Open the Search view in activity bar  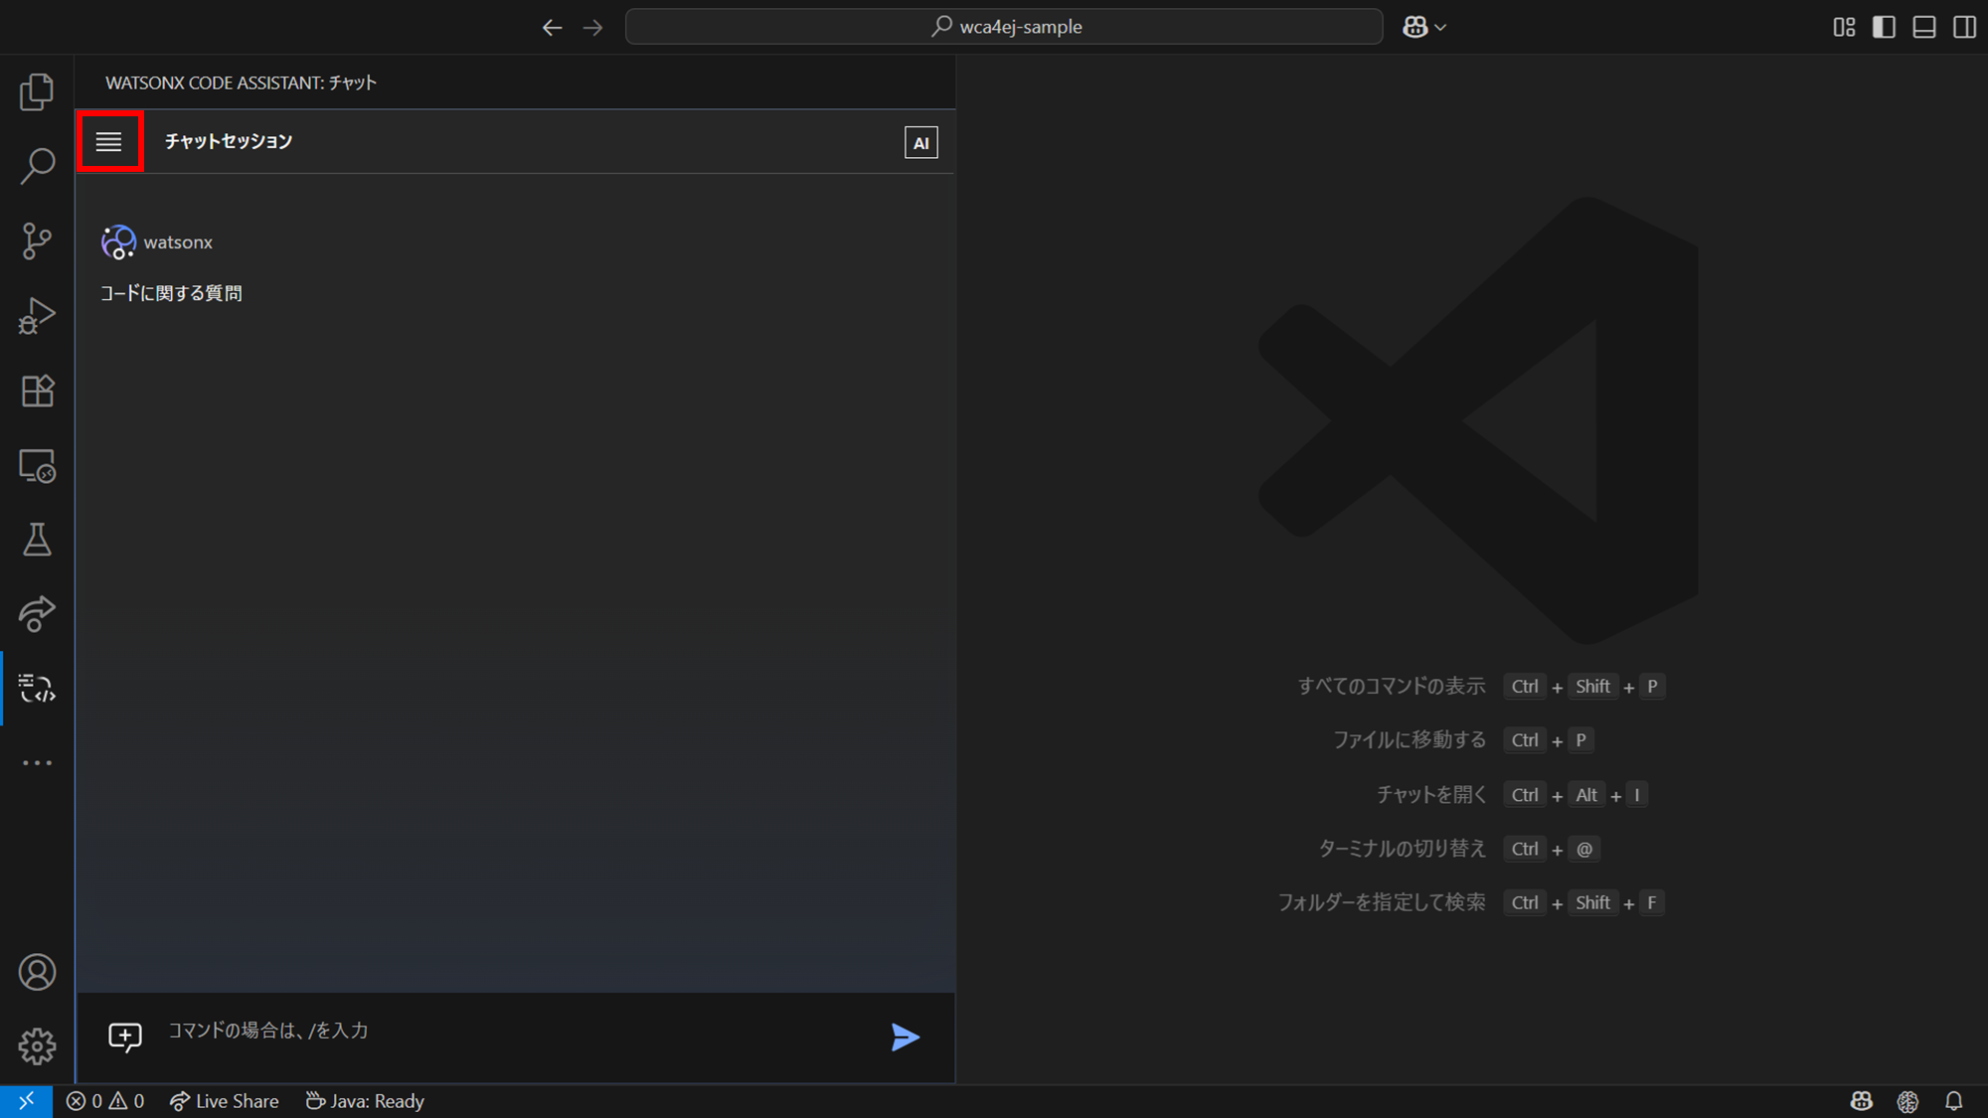[x=37, y=166]
